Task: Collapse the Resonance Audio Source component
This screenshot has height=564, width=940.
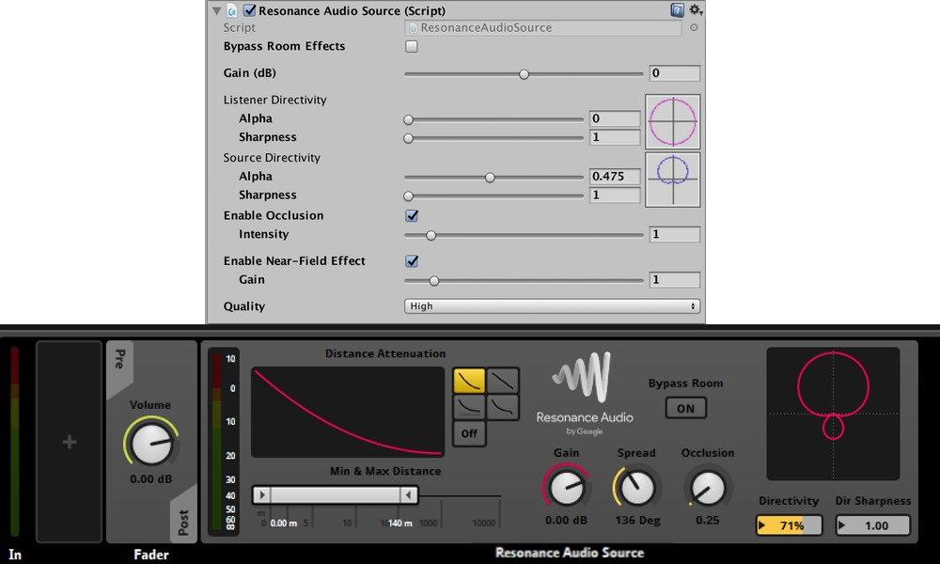Action: click(x=217, y=11)
